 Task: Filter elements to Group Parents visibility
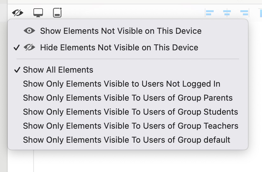[x=128, y=98]
